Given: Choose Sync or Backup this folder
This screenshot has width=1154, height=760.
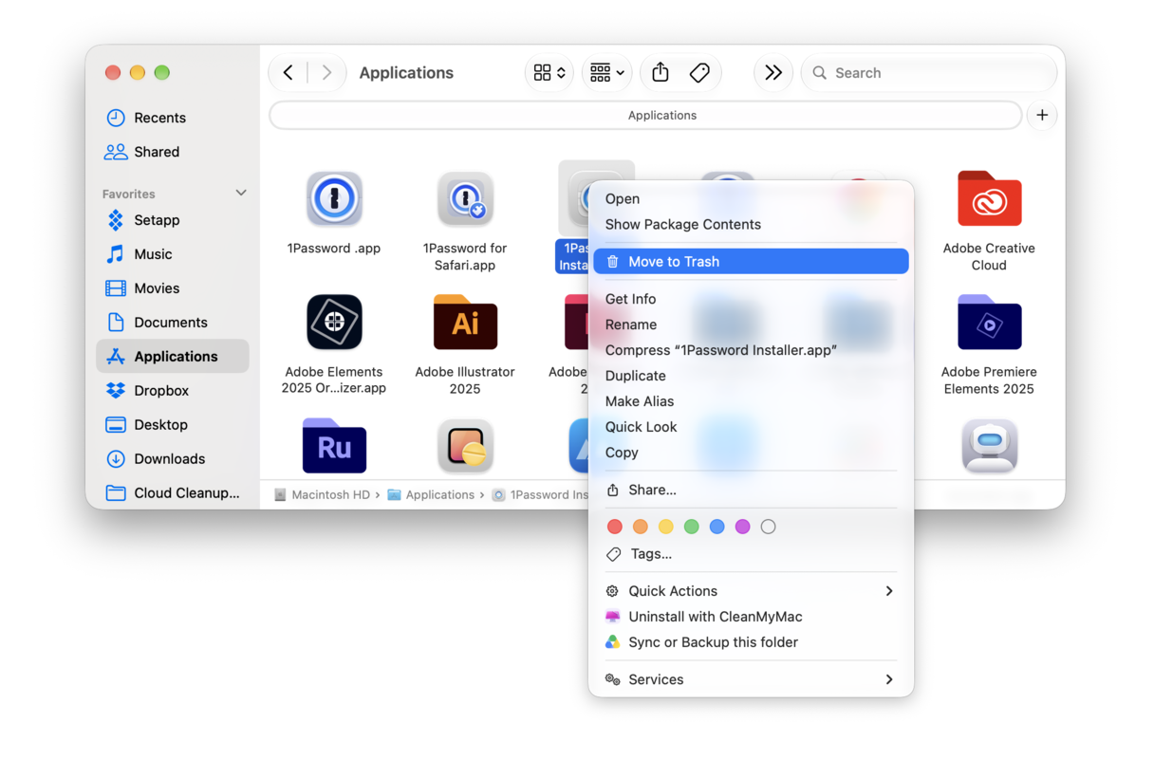Looking at the screenshot, I should [751, 642].
